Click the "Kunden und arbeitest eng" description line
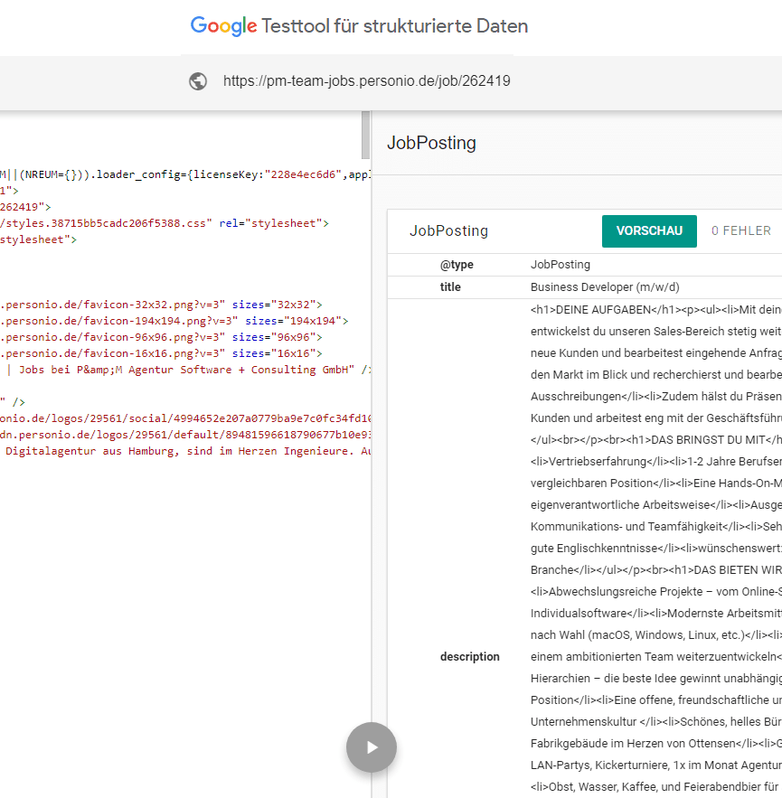Viewport: 782px width, 798px height. coord(656,418)
